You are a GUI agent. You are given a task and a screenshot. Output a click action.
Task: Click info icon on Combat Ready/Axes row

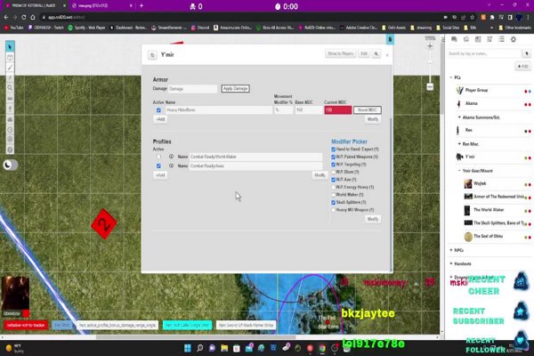pos(171,166)
